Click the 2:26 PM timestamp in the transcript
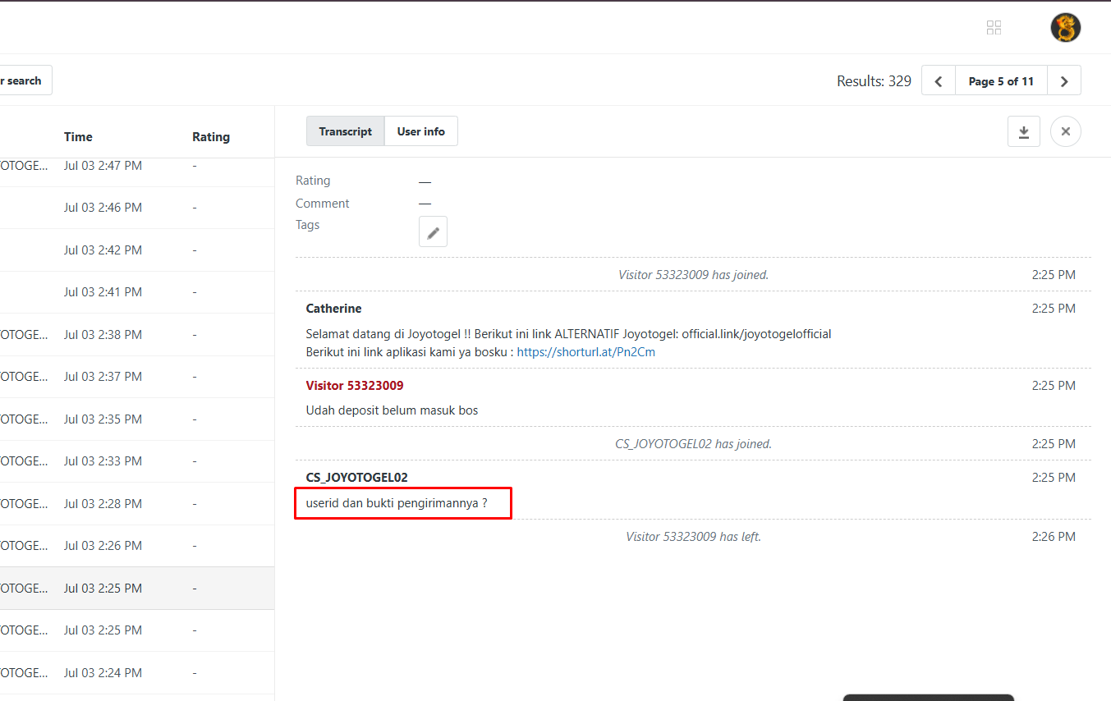This screenshot has height=701, width=1111. (x=1054, y=537)
